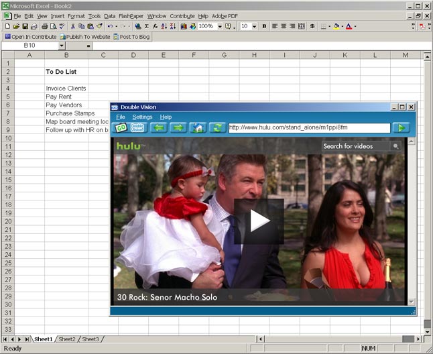433x354 pixels.
Task: Expand the formatting toolbar overflow options chevron
Action: [x=413, y=26]
